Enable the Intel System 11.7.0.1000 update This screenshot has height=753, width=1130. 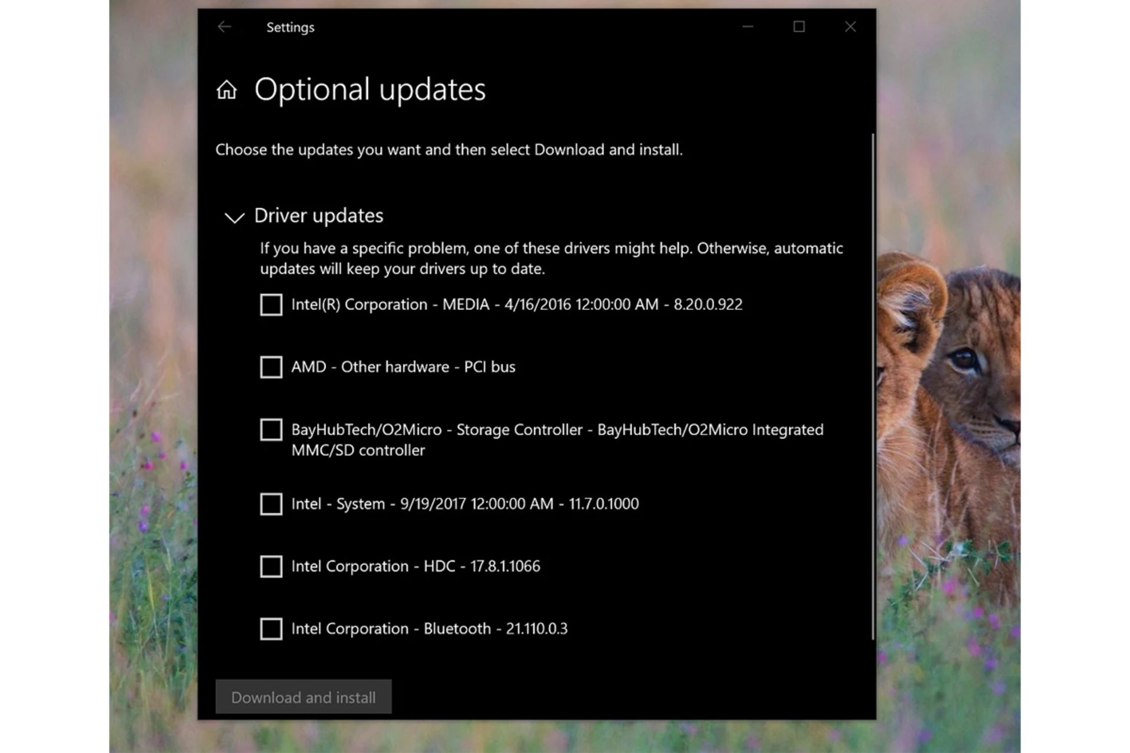pos(270,505)
